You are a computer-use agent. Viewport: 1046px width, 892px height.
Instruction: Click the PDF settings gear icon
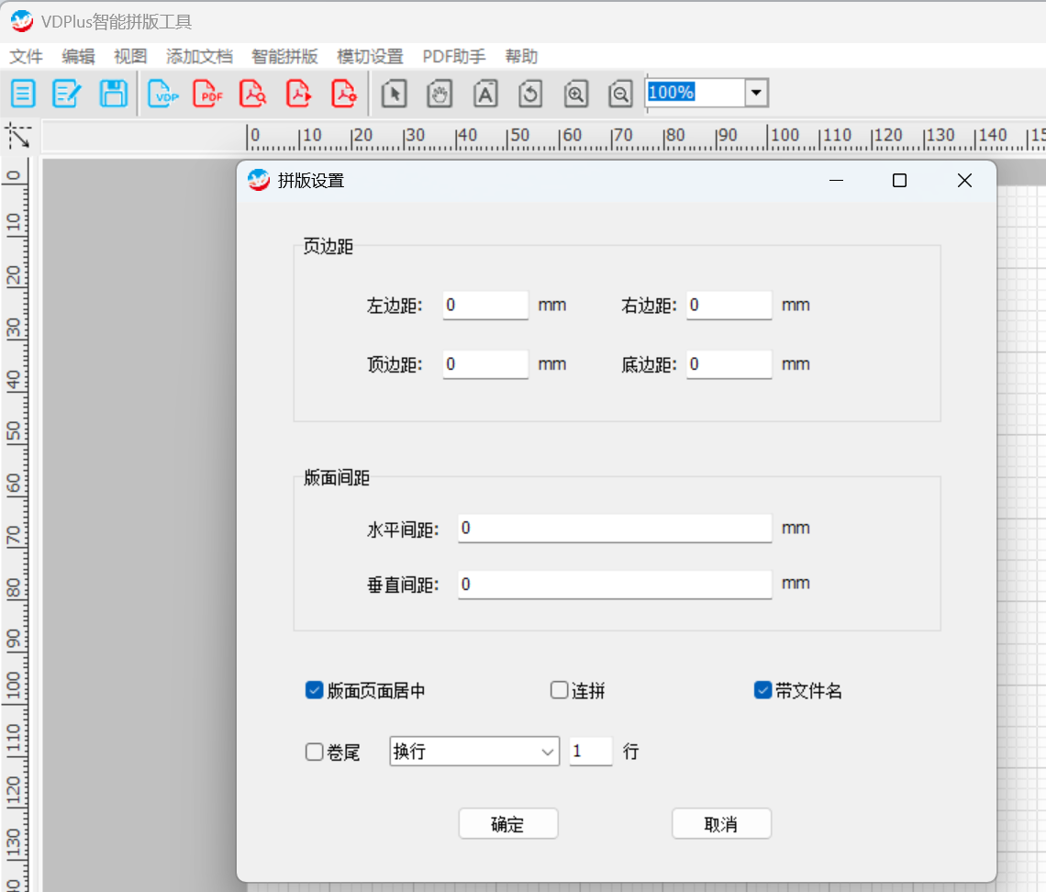tap(344, 94)
